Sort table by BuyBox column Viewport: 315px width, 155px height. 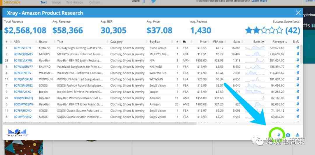pyautogui.click(x=155, y=42)
